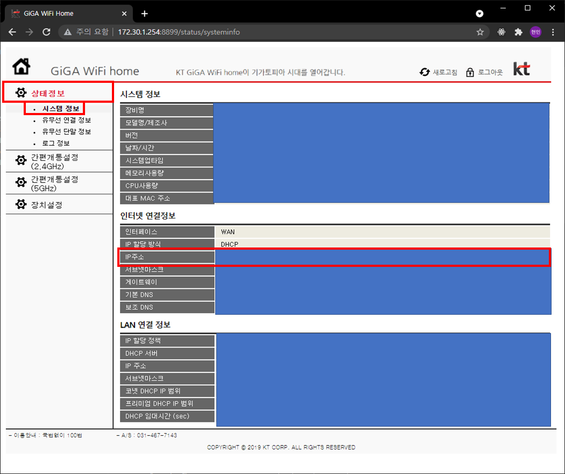This screenshot has height=474, width=565.
Task: Click the GiGA WiFi home title
Action: click(x=95, y=71)
